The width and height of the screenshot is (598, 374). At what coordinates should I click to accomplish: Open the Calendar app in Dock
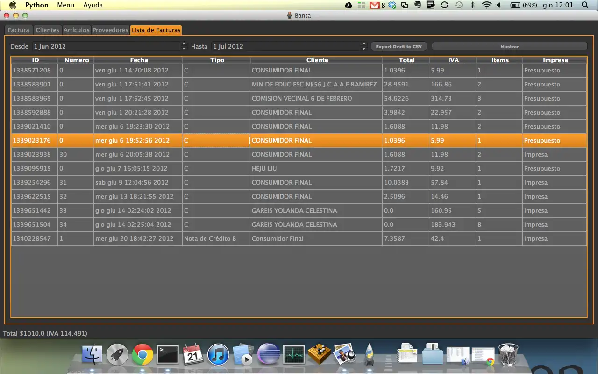pyautogui.click(x=193, y=355)
